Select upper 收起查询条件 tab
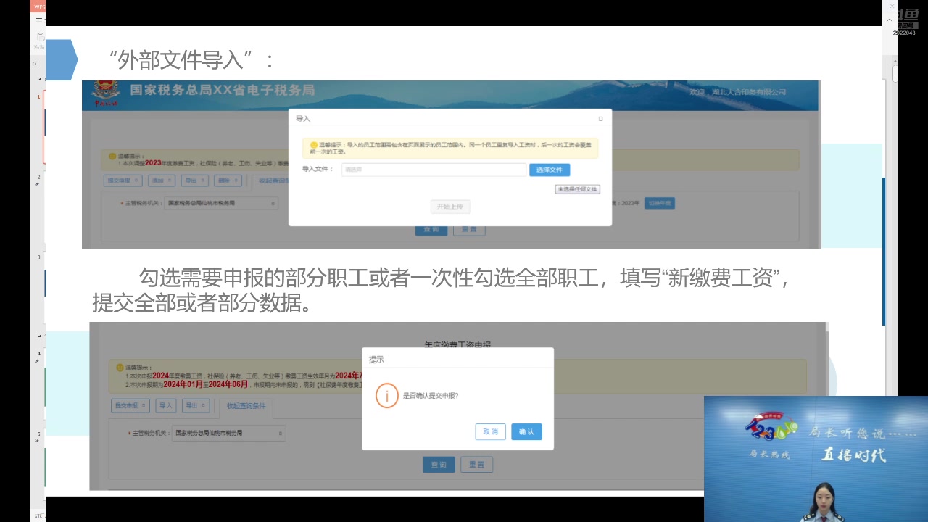 [x=270, y=181]
